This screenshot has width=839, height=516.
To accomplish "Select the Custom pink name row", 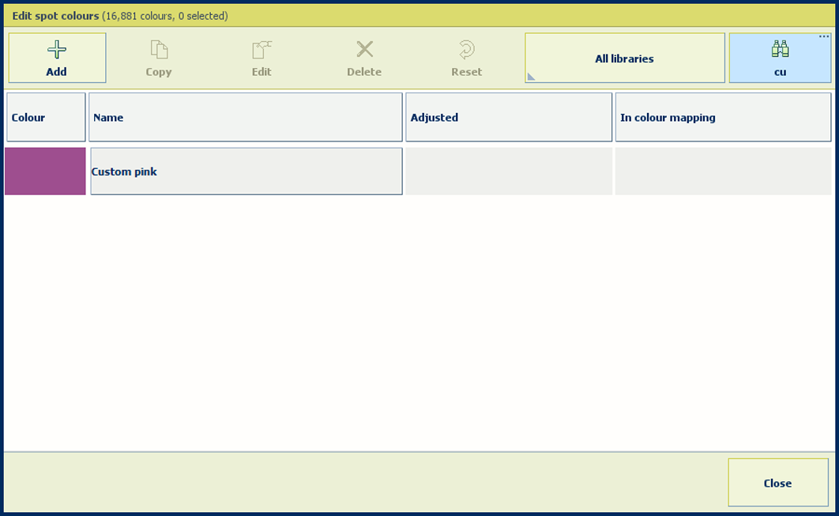I will point(246,171).
